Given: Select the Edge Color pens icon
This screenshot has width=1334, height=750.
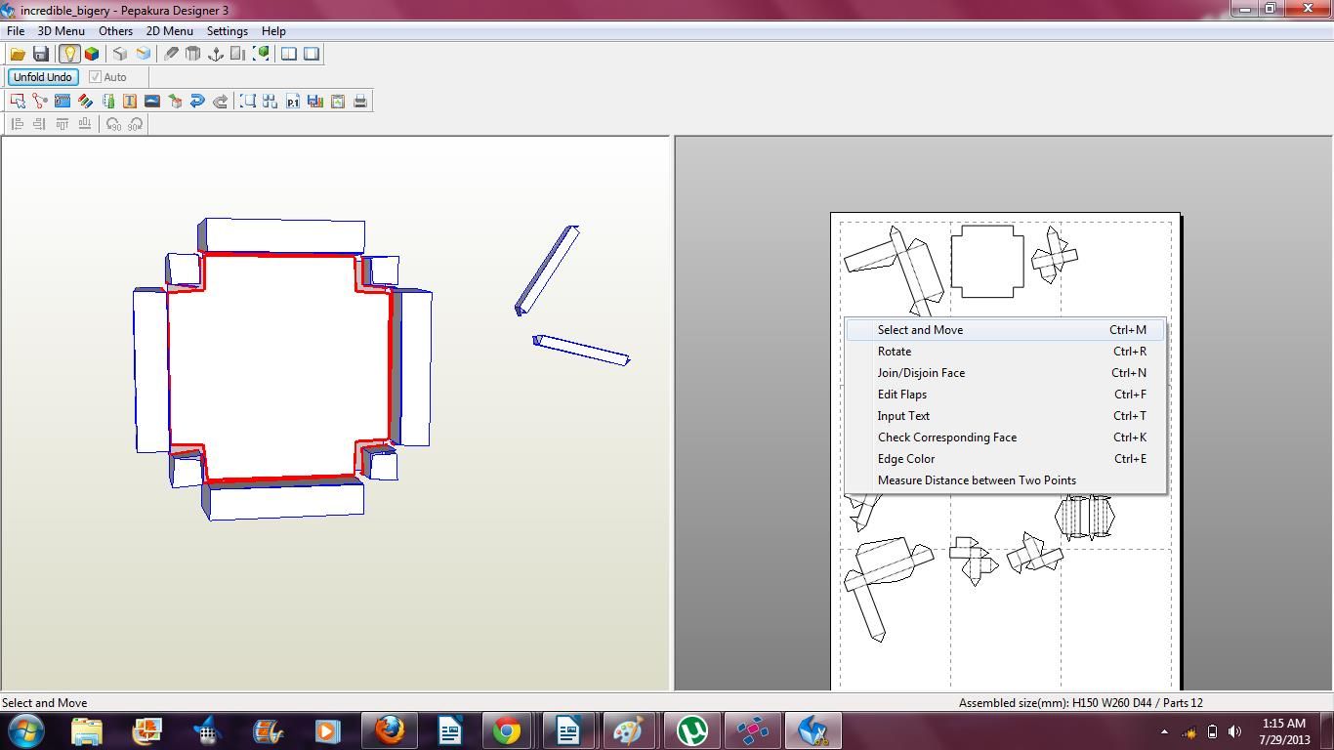Looking at the screenshot, I should pyautogui.click(x=86, y=101).
